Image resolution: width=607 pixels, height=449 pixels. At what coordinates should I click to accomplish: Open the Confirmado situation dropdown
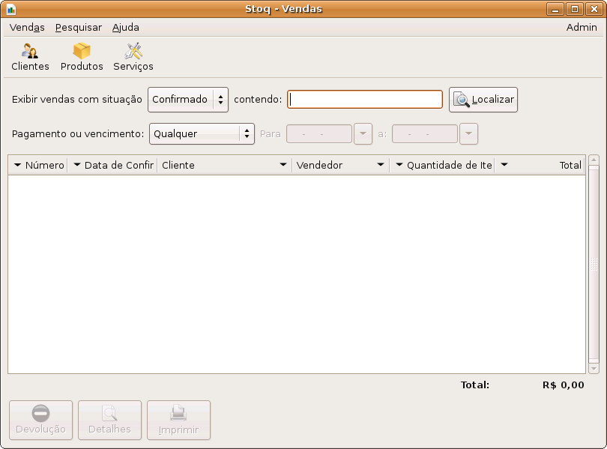pos(188,100)
